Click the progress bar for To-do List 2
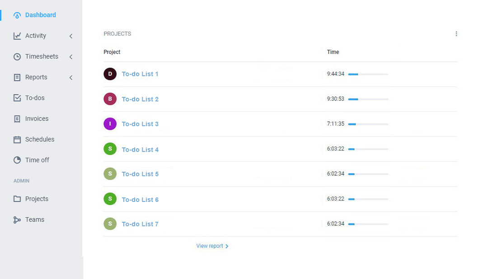This screenshot has width=497, height=279. click(x=368, y=99)
